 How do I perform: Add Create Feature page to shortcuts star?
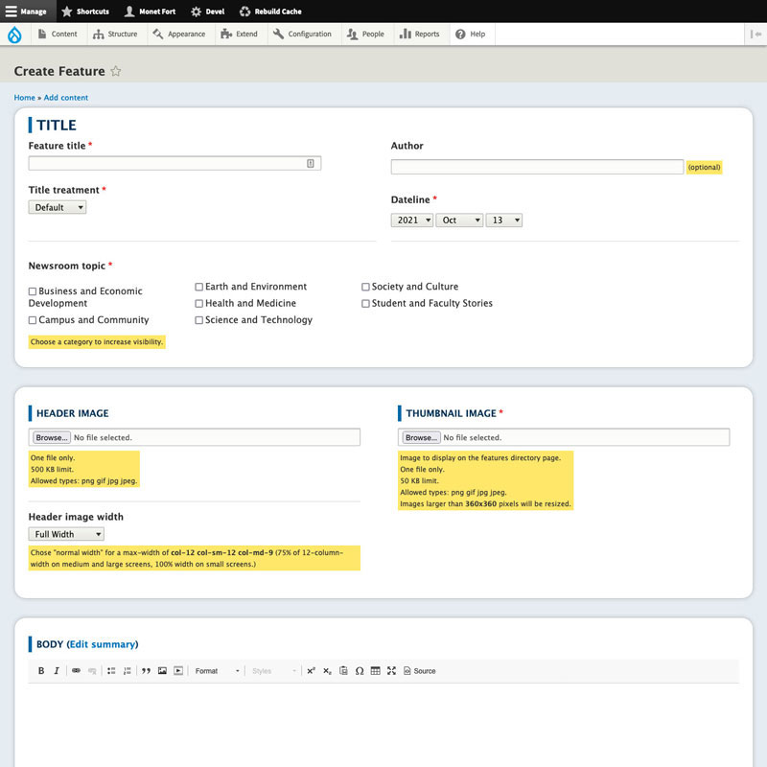pos(115,71)
